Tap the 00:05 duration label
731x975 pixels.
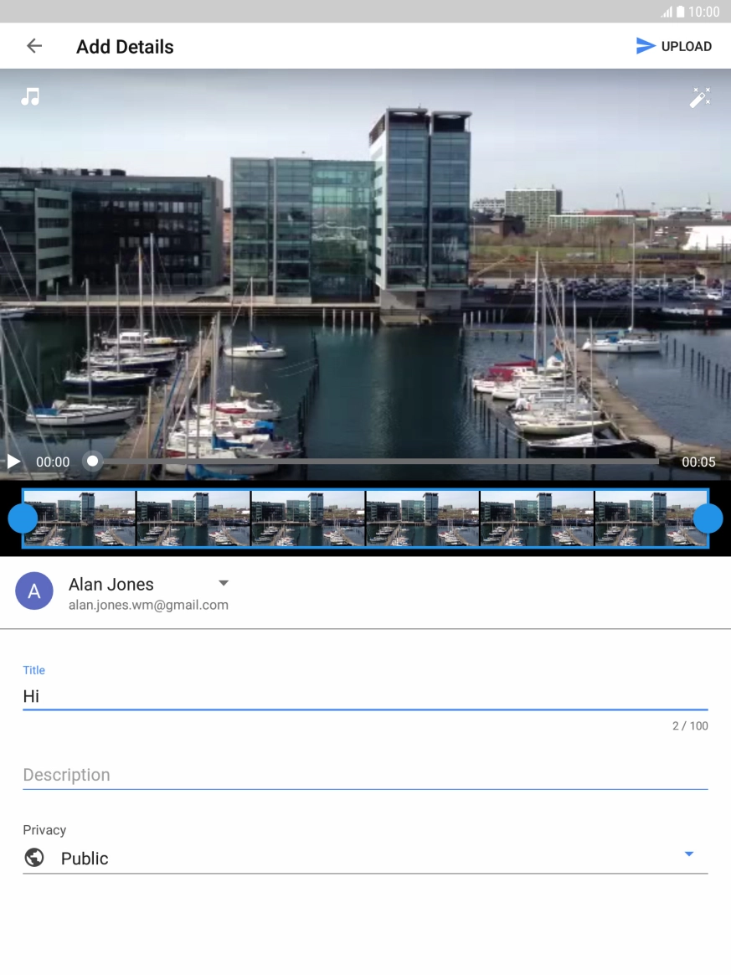[x=698, y=462]
